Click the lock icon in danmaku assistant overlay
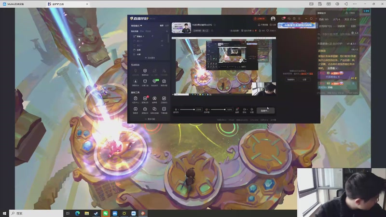This screenshot has width=386, height=217. (346, 13)
